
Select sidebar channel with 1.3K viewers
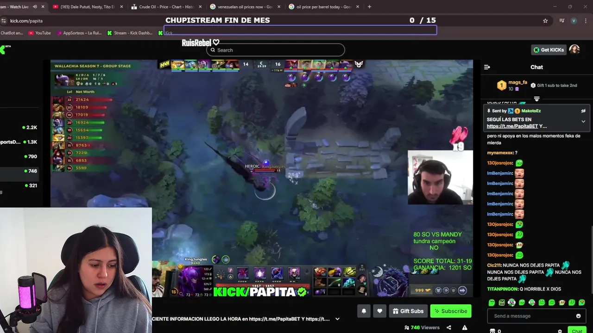[19, 142]
